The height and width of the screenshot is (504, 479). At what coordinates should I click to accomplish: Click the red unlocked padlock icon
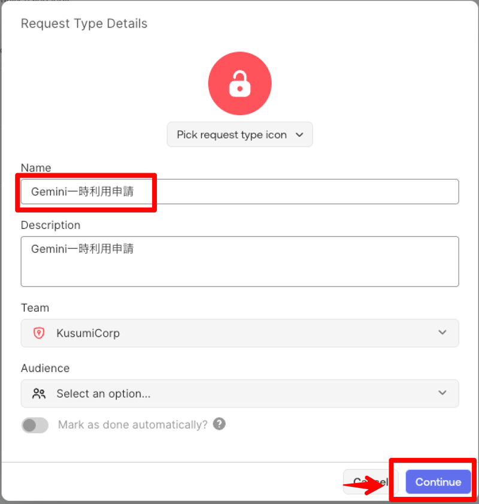[x=239, y=84]
